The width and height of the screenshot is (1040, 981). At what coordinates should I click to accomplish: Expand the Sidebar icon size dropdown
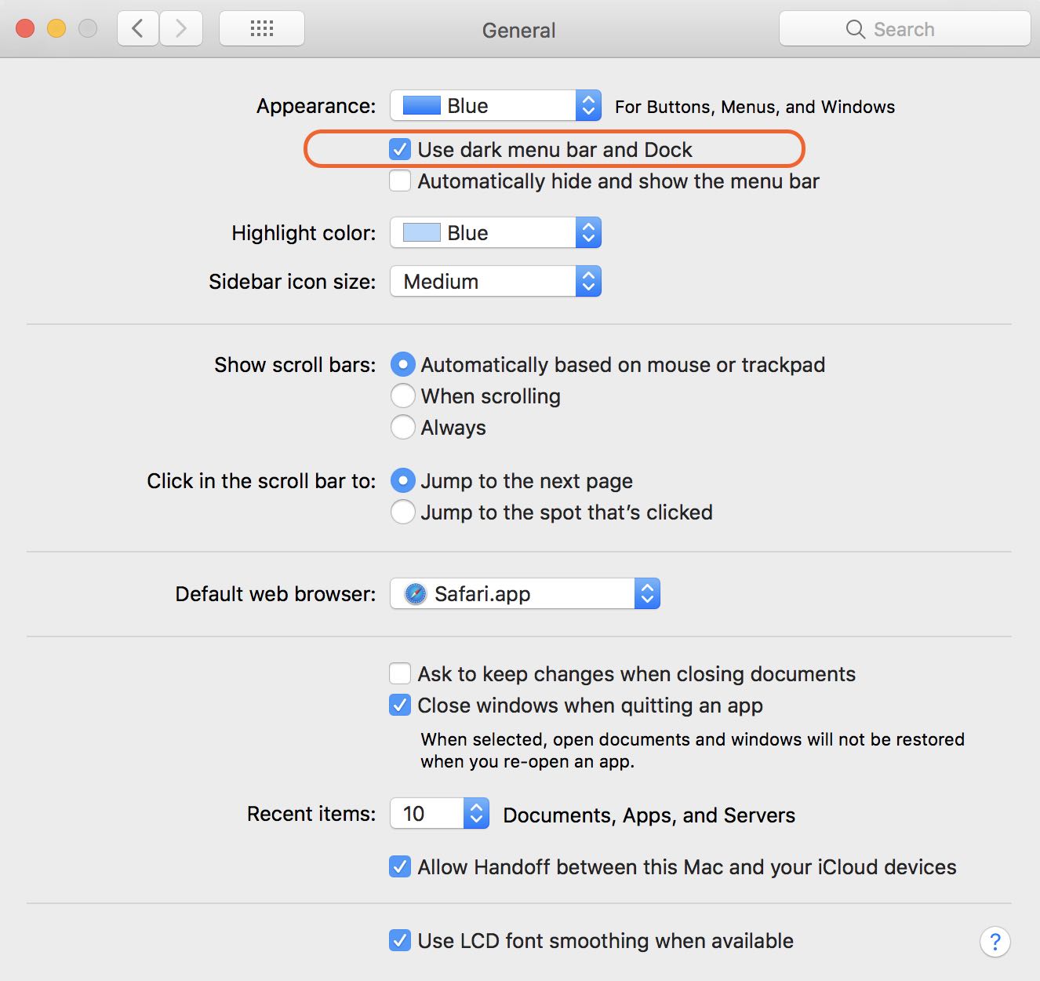pyautogui.click(x=496, y=282)
